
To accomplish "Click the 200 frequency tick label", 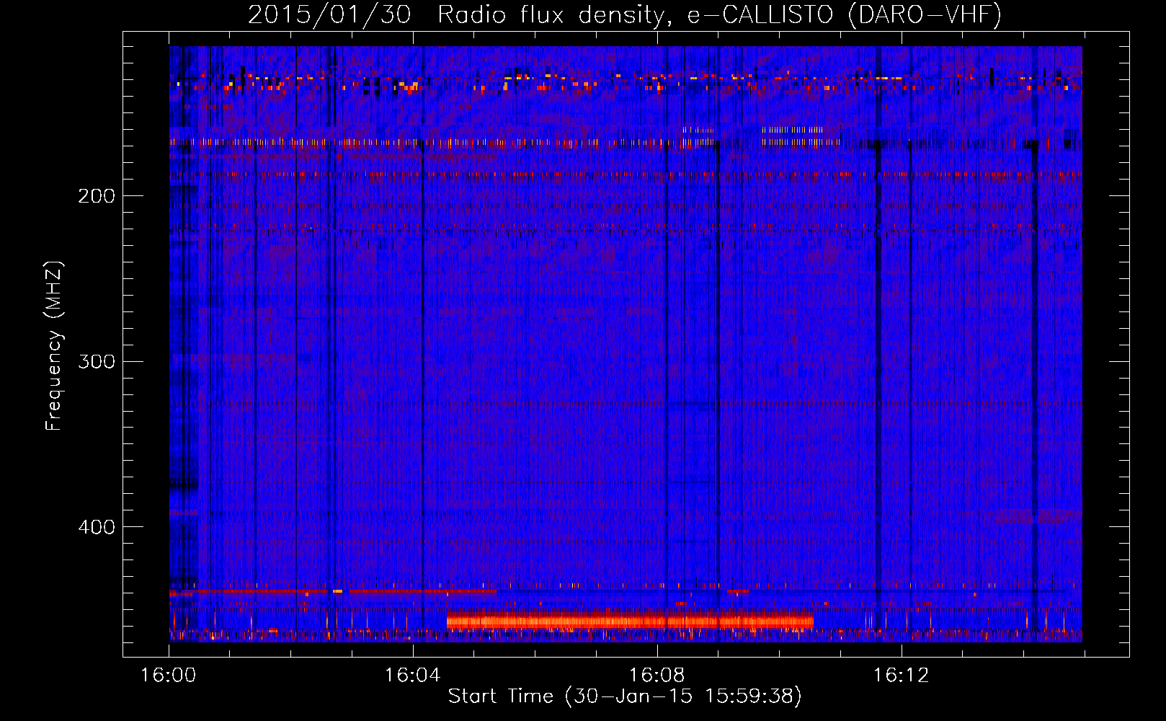I will (x=97, y=196).
